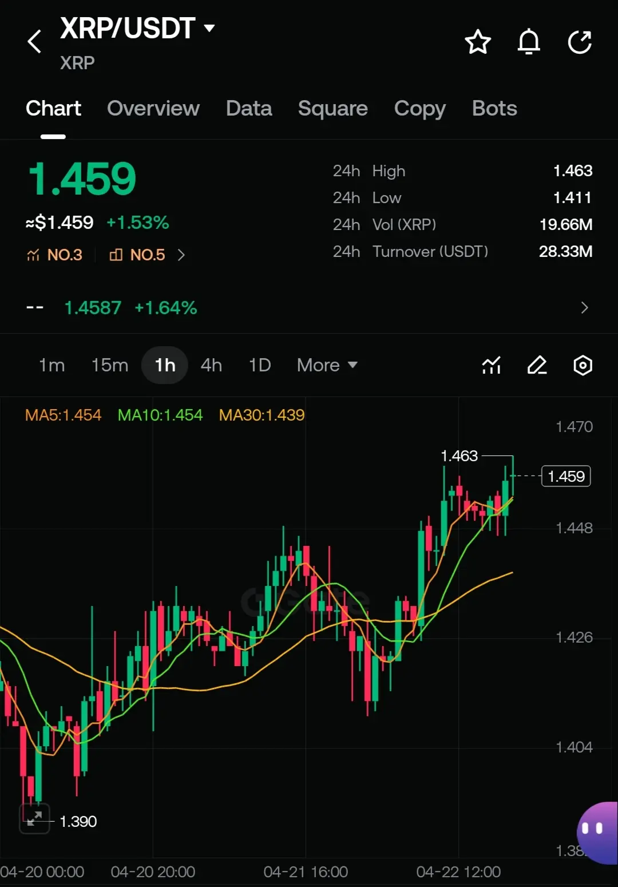This screenshot has height=887, width=618.
Task: Open the Copy tab
Action: click(x=420, y=109)
